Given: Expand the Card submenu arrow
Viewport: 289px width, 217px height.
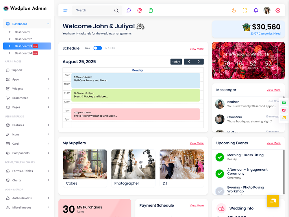Looking at the screenshot, I should coord(49,144).
